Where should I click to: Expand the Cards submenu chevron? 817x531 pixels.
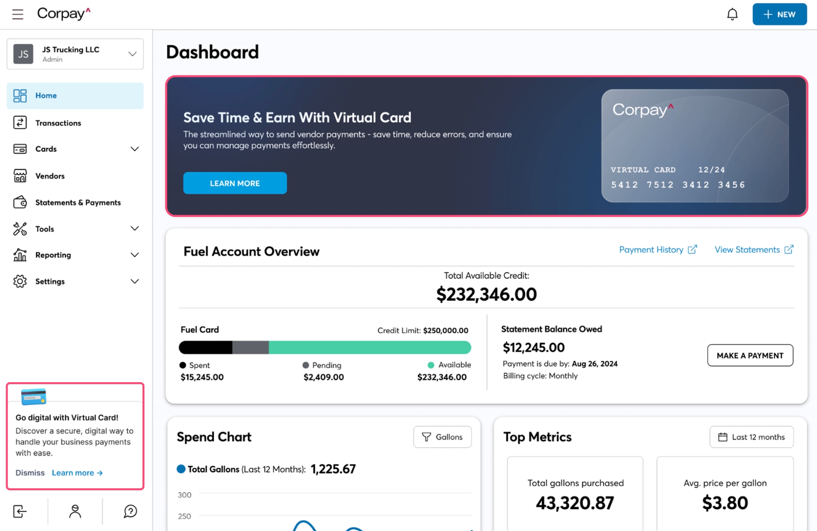135,149
